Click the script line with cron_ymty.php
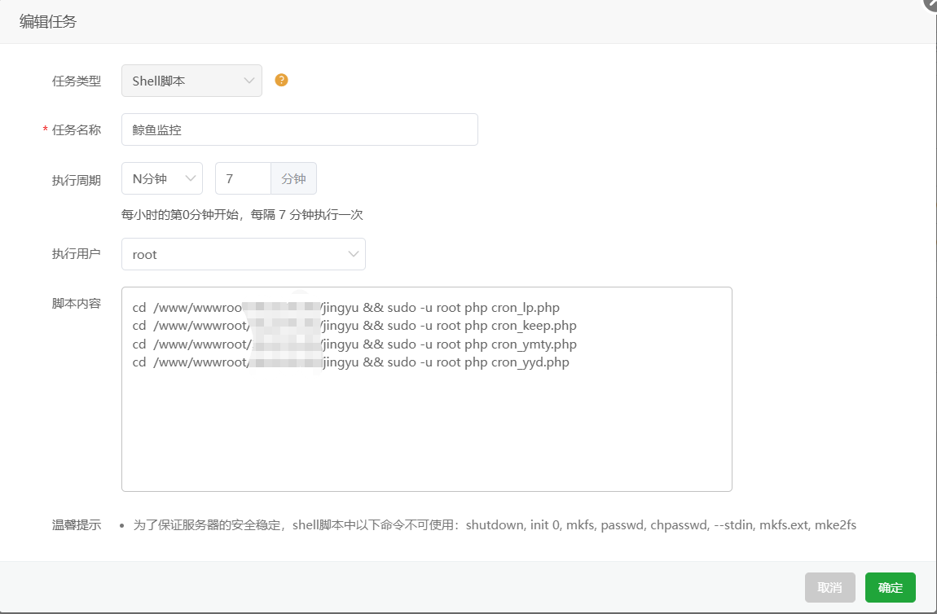Screen dimensions: 937x614 [354, 344]
